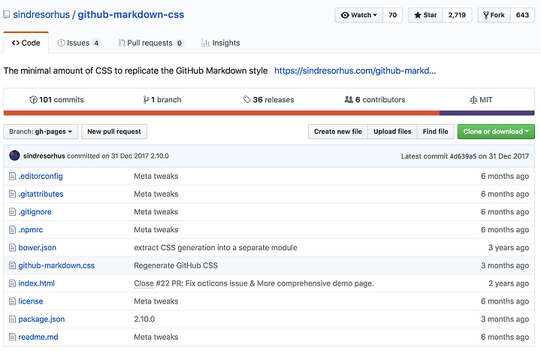View the 70 watchers count

tap(393, 15)
